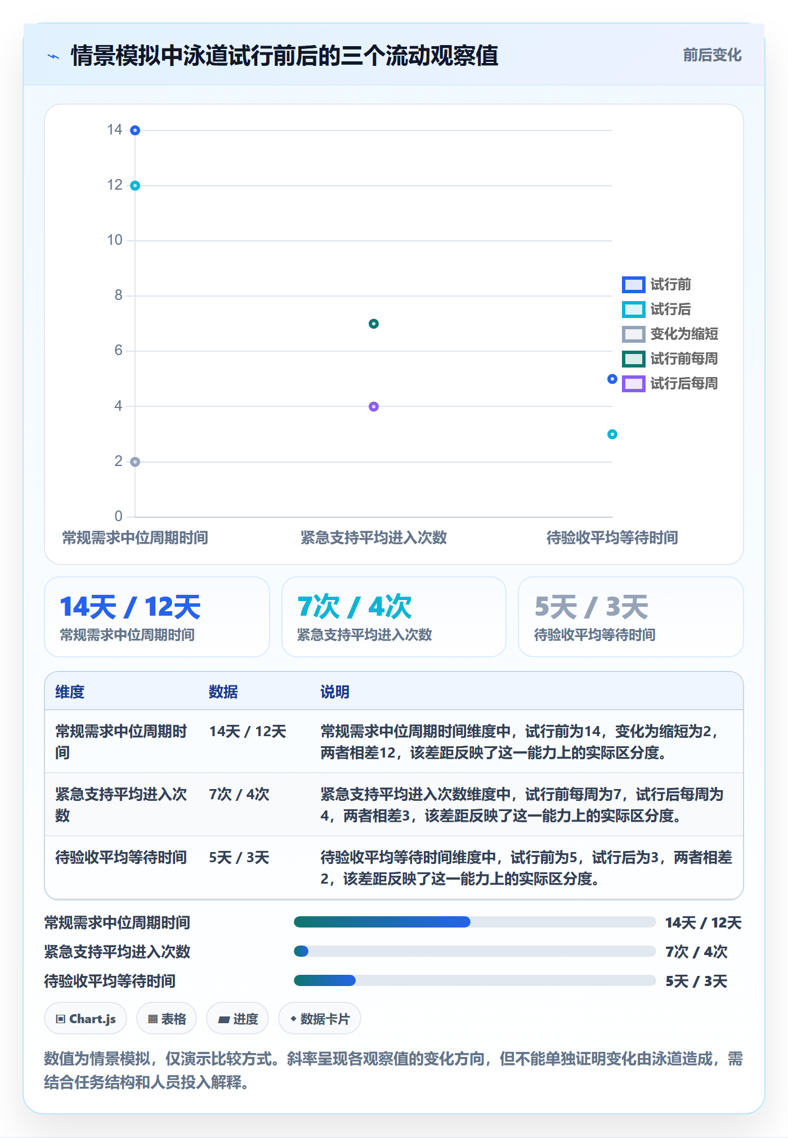
Task: Toggle the 试行前 legend swatch
Action: (633, 285)
